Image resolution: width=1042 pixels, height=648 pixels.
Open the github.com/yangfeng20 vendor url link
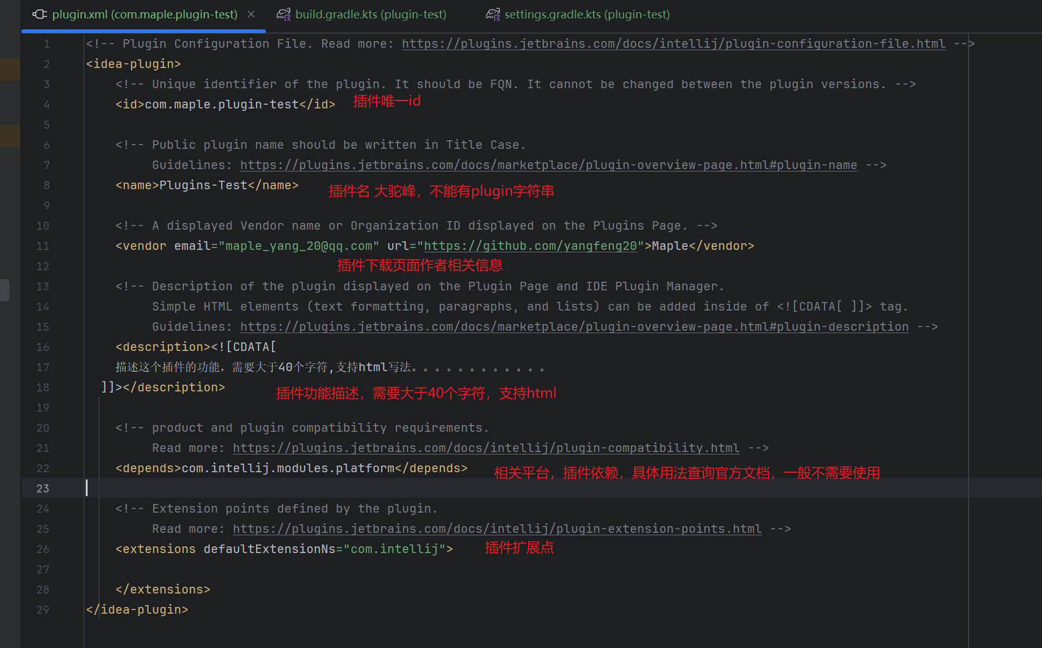click(x=530, y=246)
